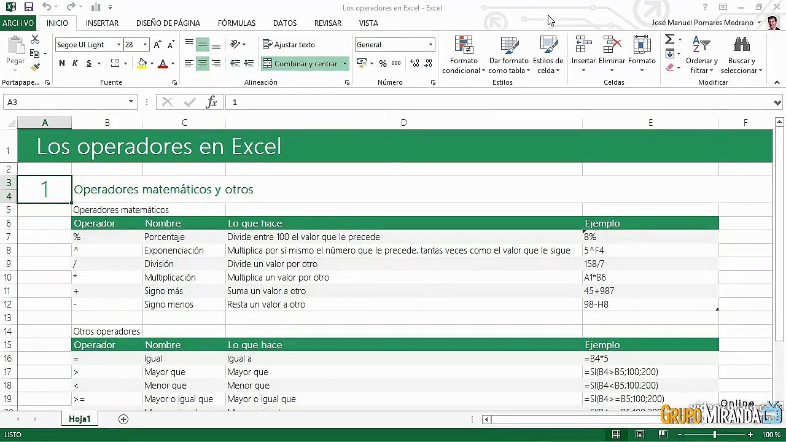The height and width of the screenshot is (442, 786).
Task: Open Dar formato como tabla menu
Action: coord(508,55)
